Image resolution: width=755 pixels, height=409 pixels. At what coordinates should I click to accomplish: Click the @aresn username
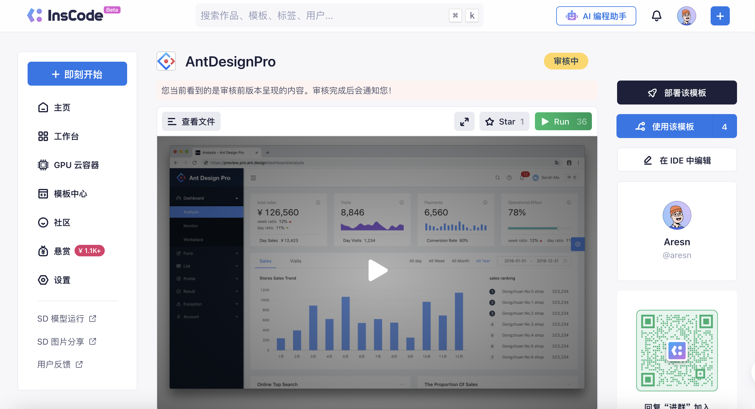tap(677, 255)
